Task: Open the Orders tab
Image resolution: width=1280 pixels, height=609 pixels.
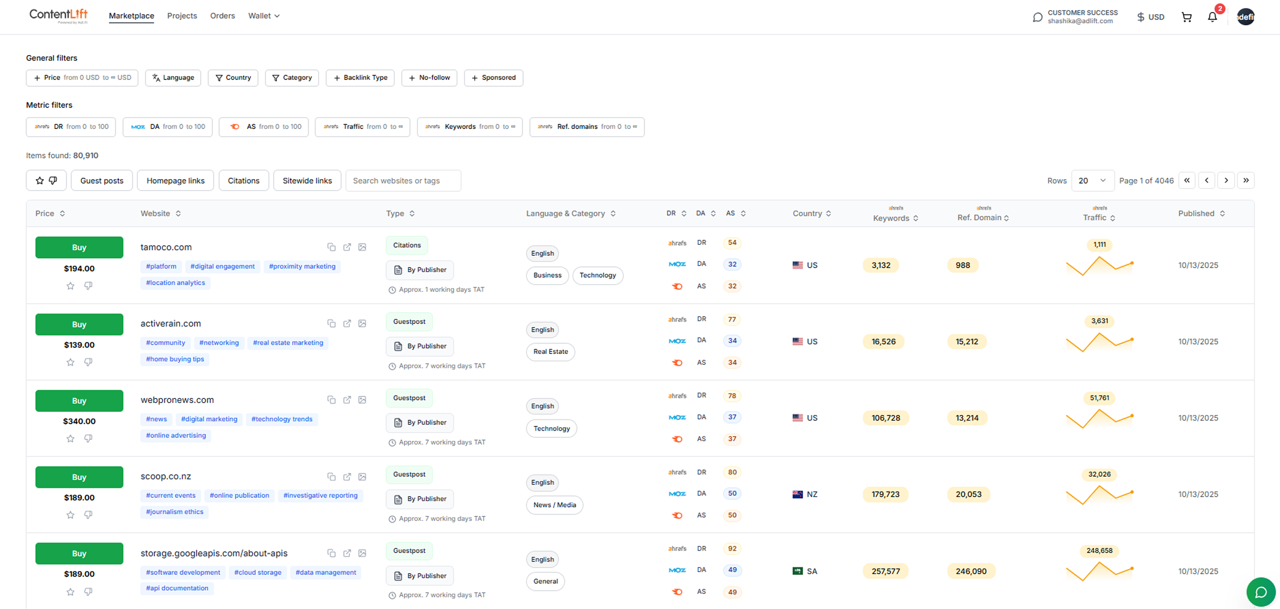Action: [223, 16]
